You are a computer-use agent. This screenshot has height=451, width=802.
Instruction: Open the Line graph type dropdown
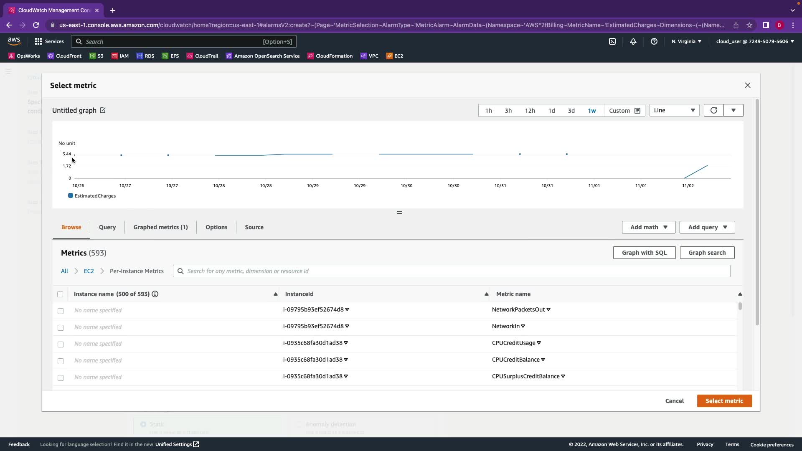(x=674, y=110)
